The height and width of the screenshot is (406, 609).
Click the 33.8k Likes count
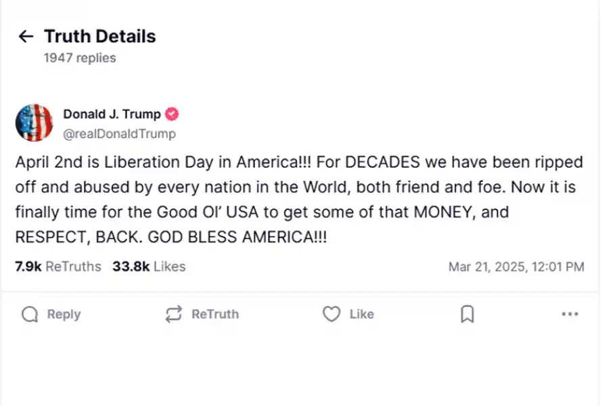(x=149, y=267)
